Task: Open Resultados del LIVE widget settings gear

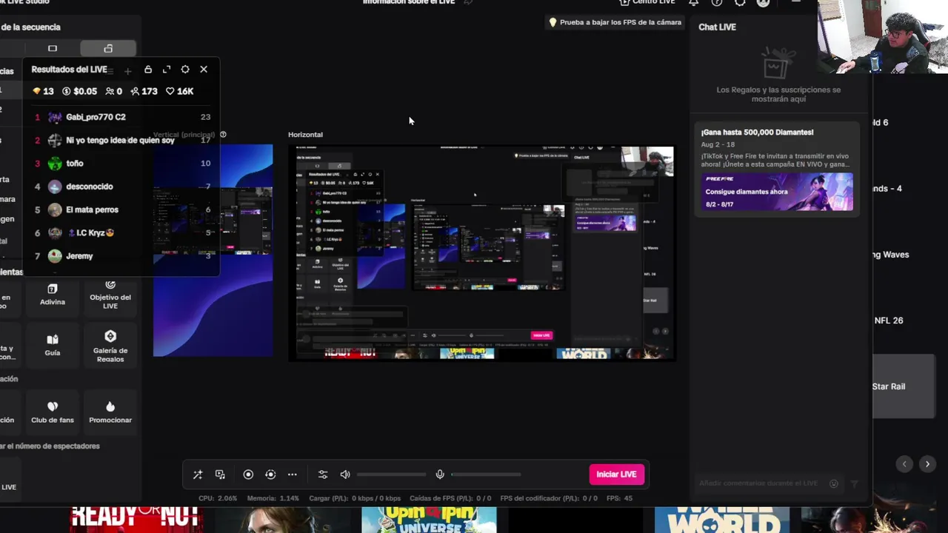Action: pos(185,70)
